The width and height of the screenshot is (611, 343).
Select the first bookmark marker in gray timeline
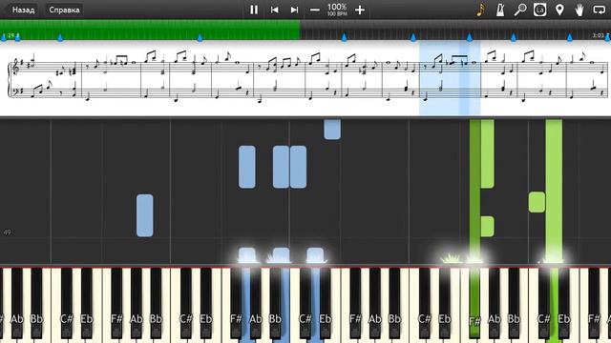click(344, 37)
